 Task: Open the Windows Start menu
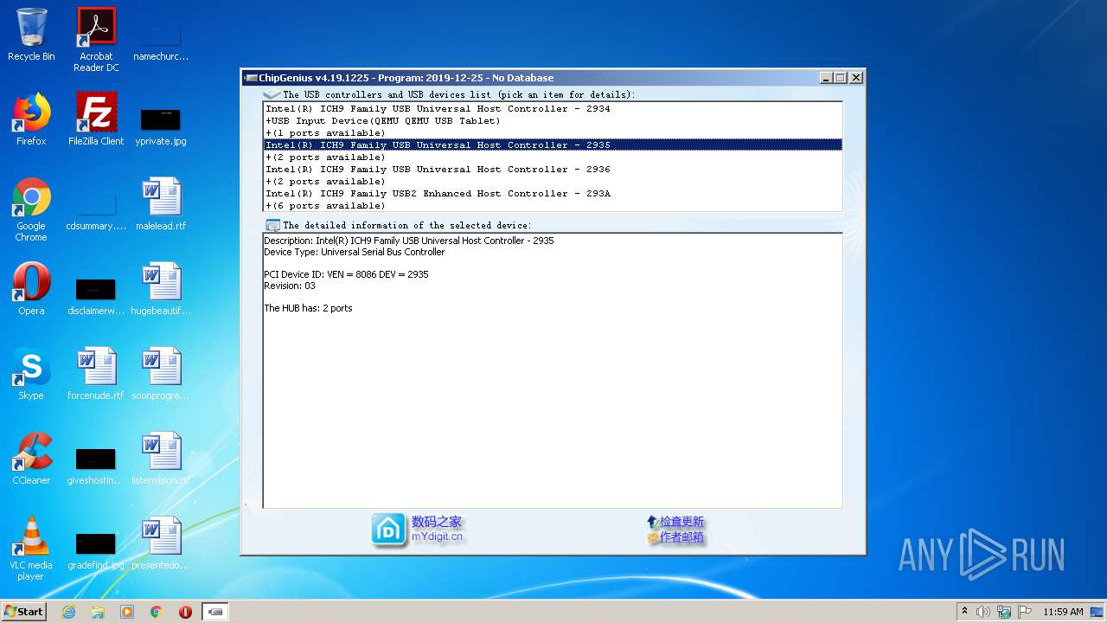[23, 612]
